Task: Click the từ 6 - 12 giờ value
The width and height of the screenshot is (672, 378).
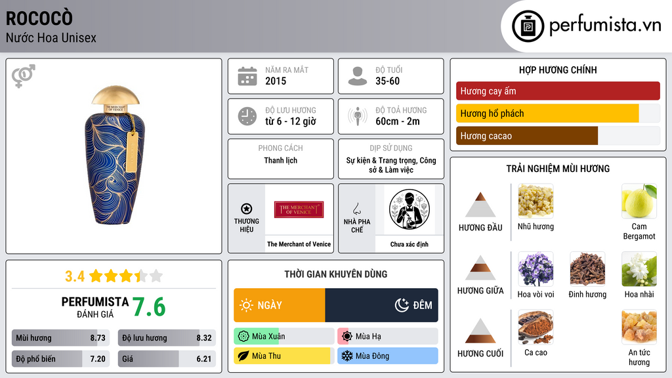Action: coord(291,121)
